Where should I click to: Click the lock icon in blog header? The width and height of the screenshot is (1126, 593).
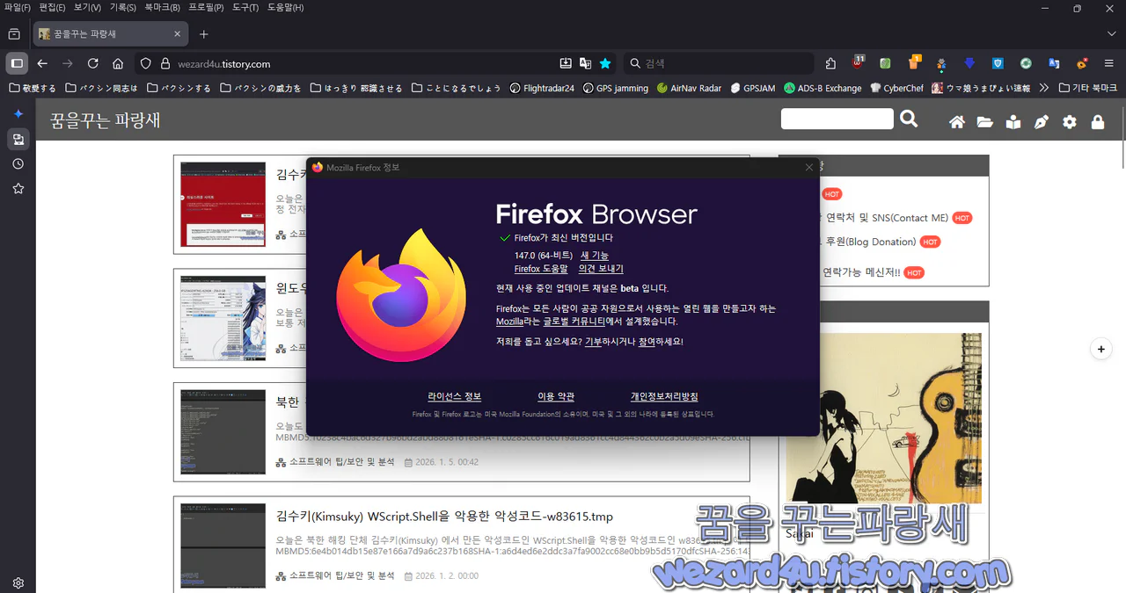coord(1097,122)
